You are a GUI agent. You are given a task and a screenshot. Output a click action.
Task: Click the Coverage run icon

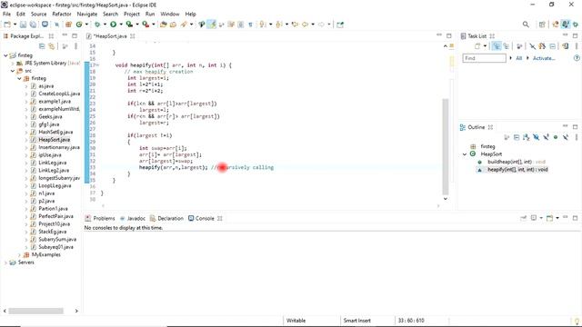point(129,25)
